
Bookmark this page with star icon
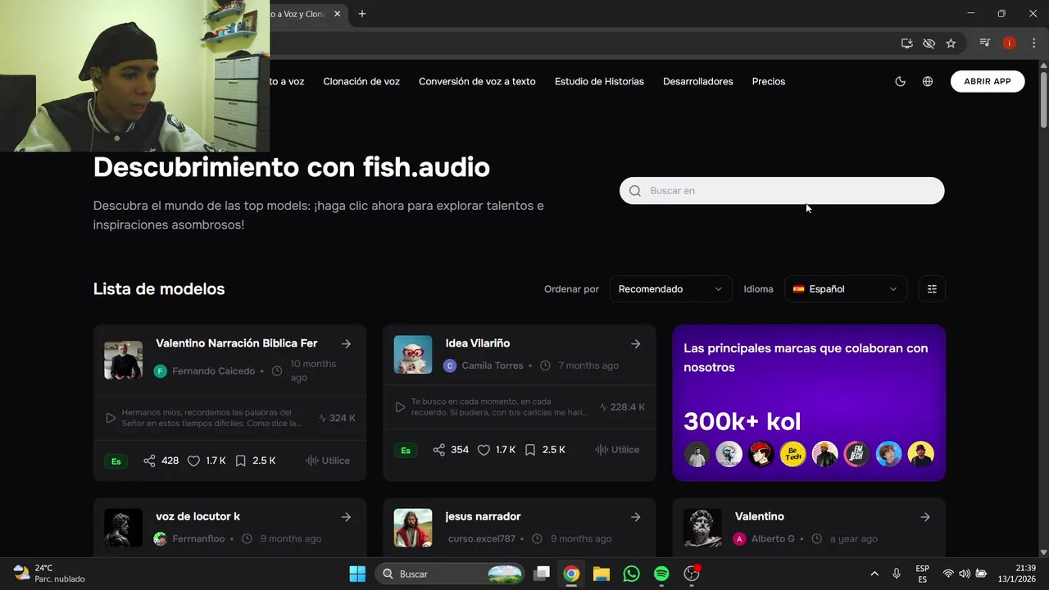[951, 43]
